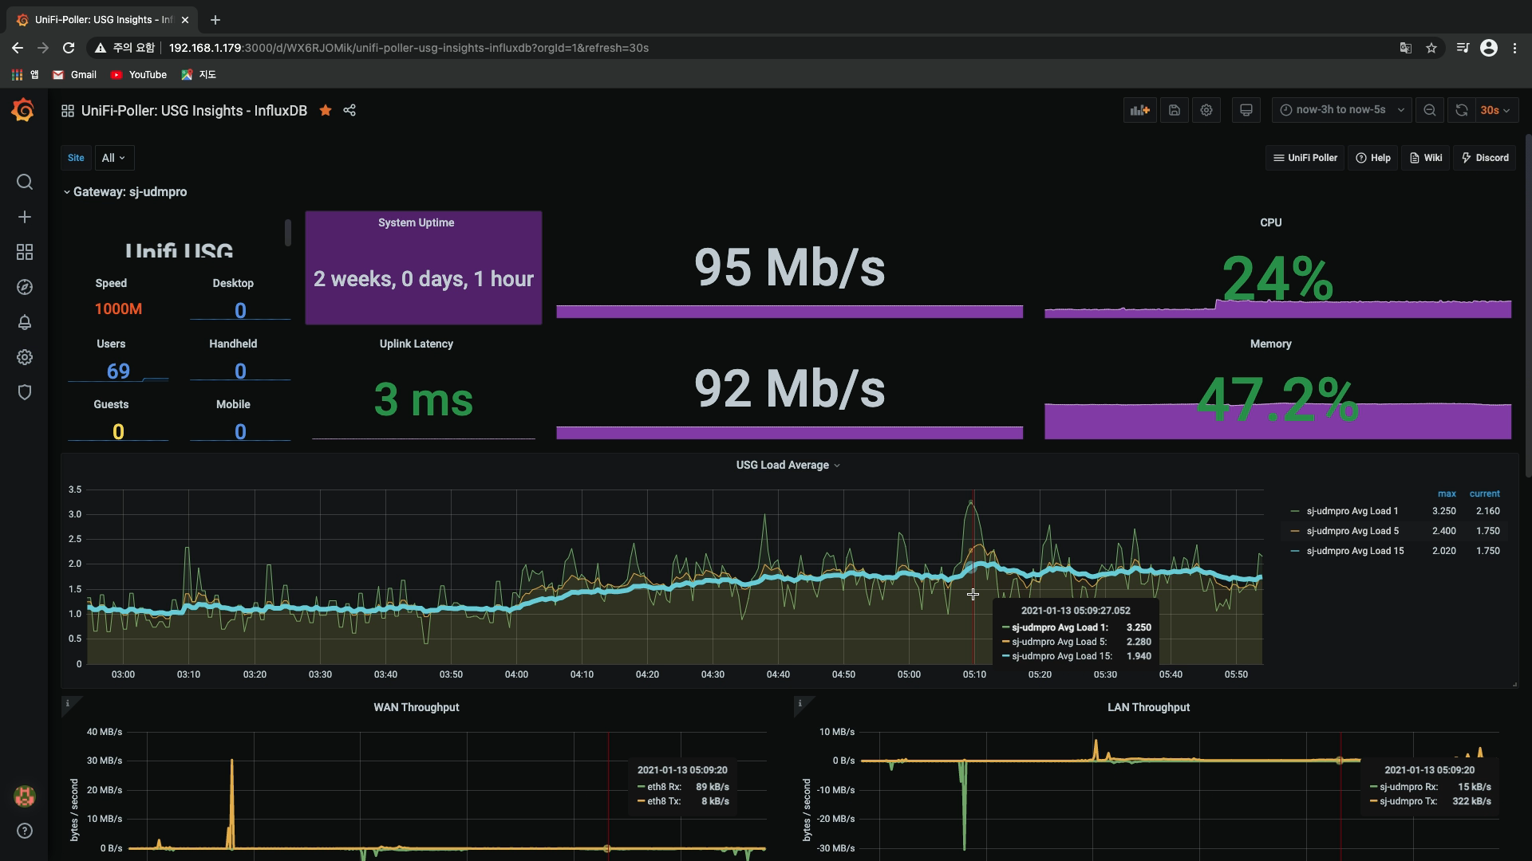This screenshot has width=1532, height=861.
Task: Click the Create plus icon in the sidebar
Action: (25, 217)
